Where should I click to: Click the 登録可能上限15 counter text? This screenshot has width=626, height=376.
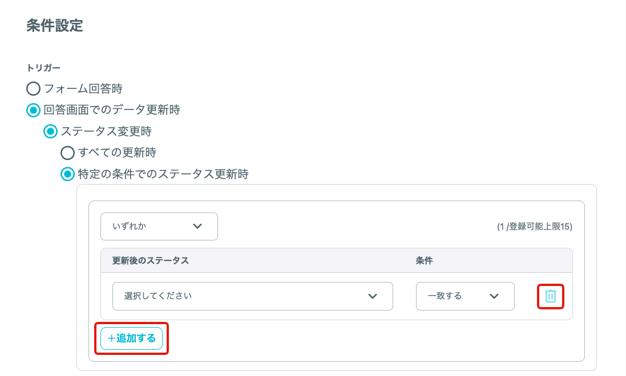click(x=535, y=227)
